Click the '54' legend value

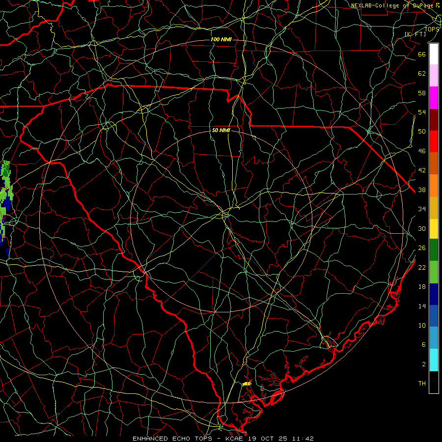422,112
